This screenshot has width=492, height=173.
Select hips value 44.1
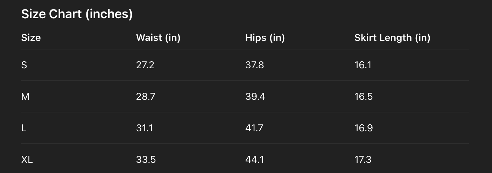(x=254, y=160)
